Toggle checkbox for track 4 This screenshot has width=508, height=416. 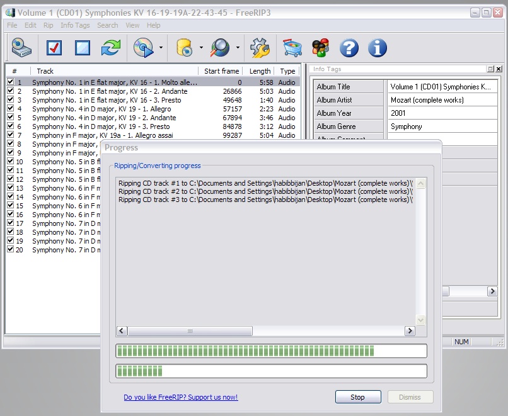pyautogui.click(x=10, y=108)
